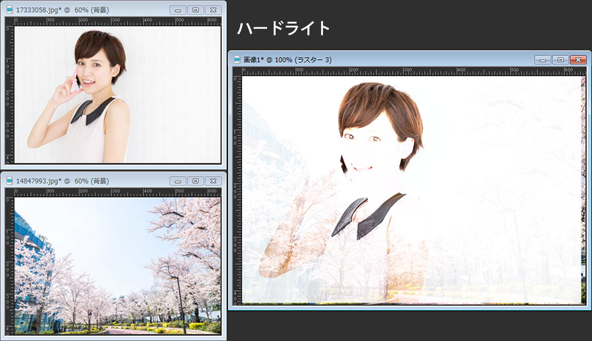Minimize the 14847993.jpg image window
This screenshot has width=592, height=341.
[x=178, y=181]
